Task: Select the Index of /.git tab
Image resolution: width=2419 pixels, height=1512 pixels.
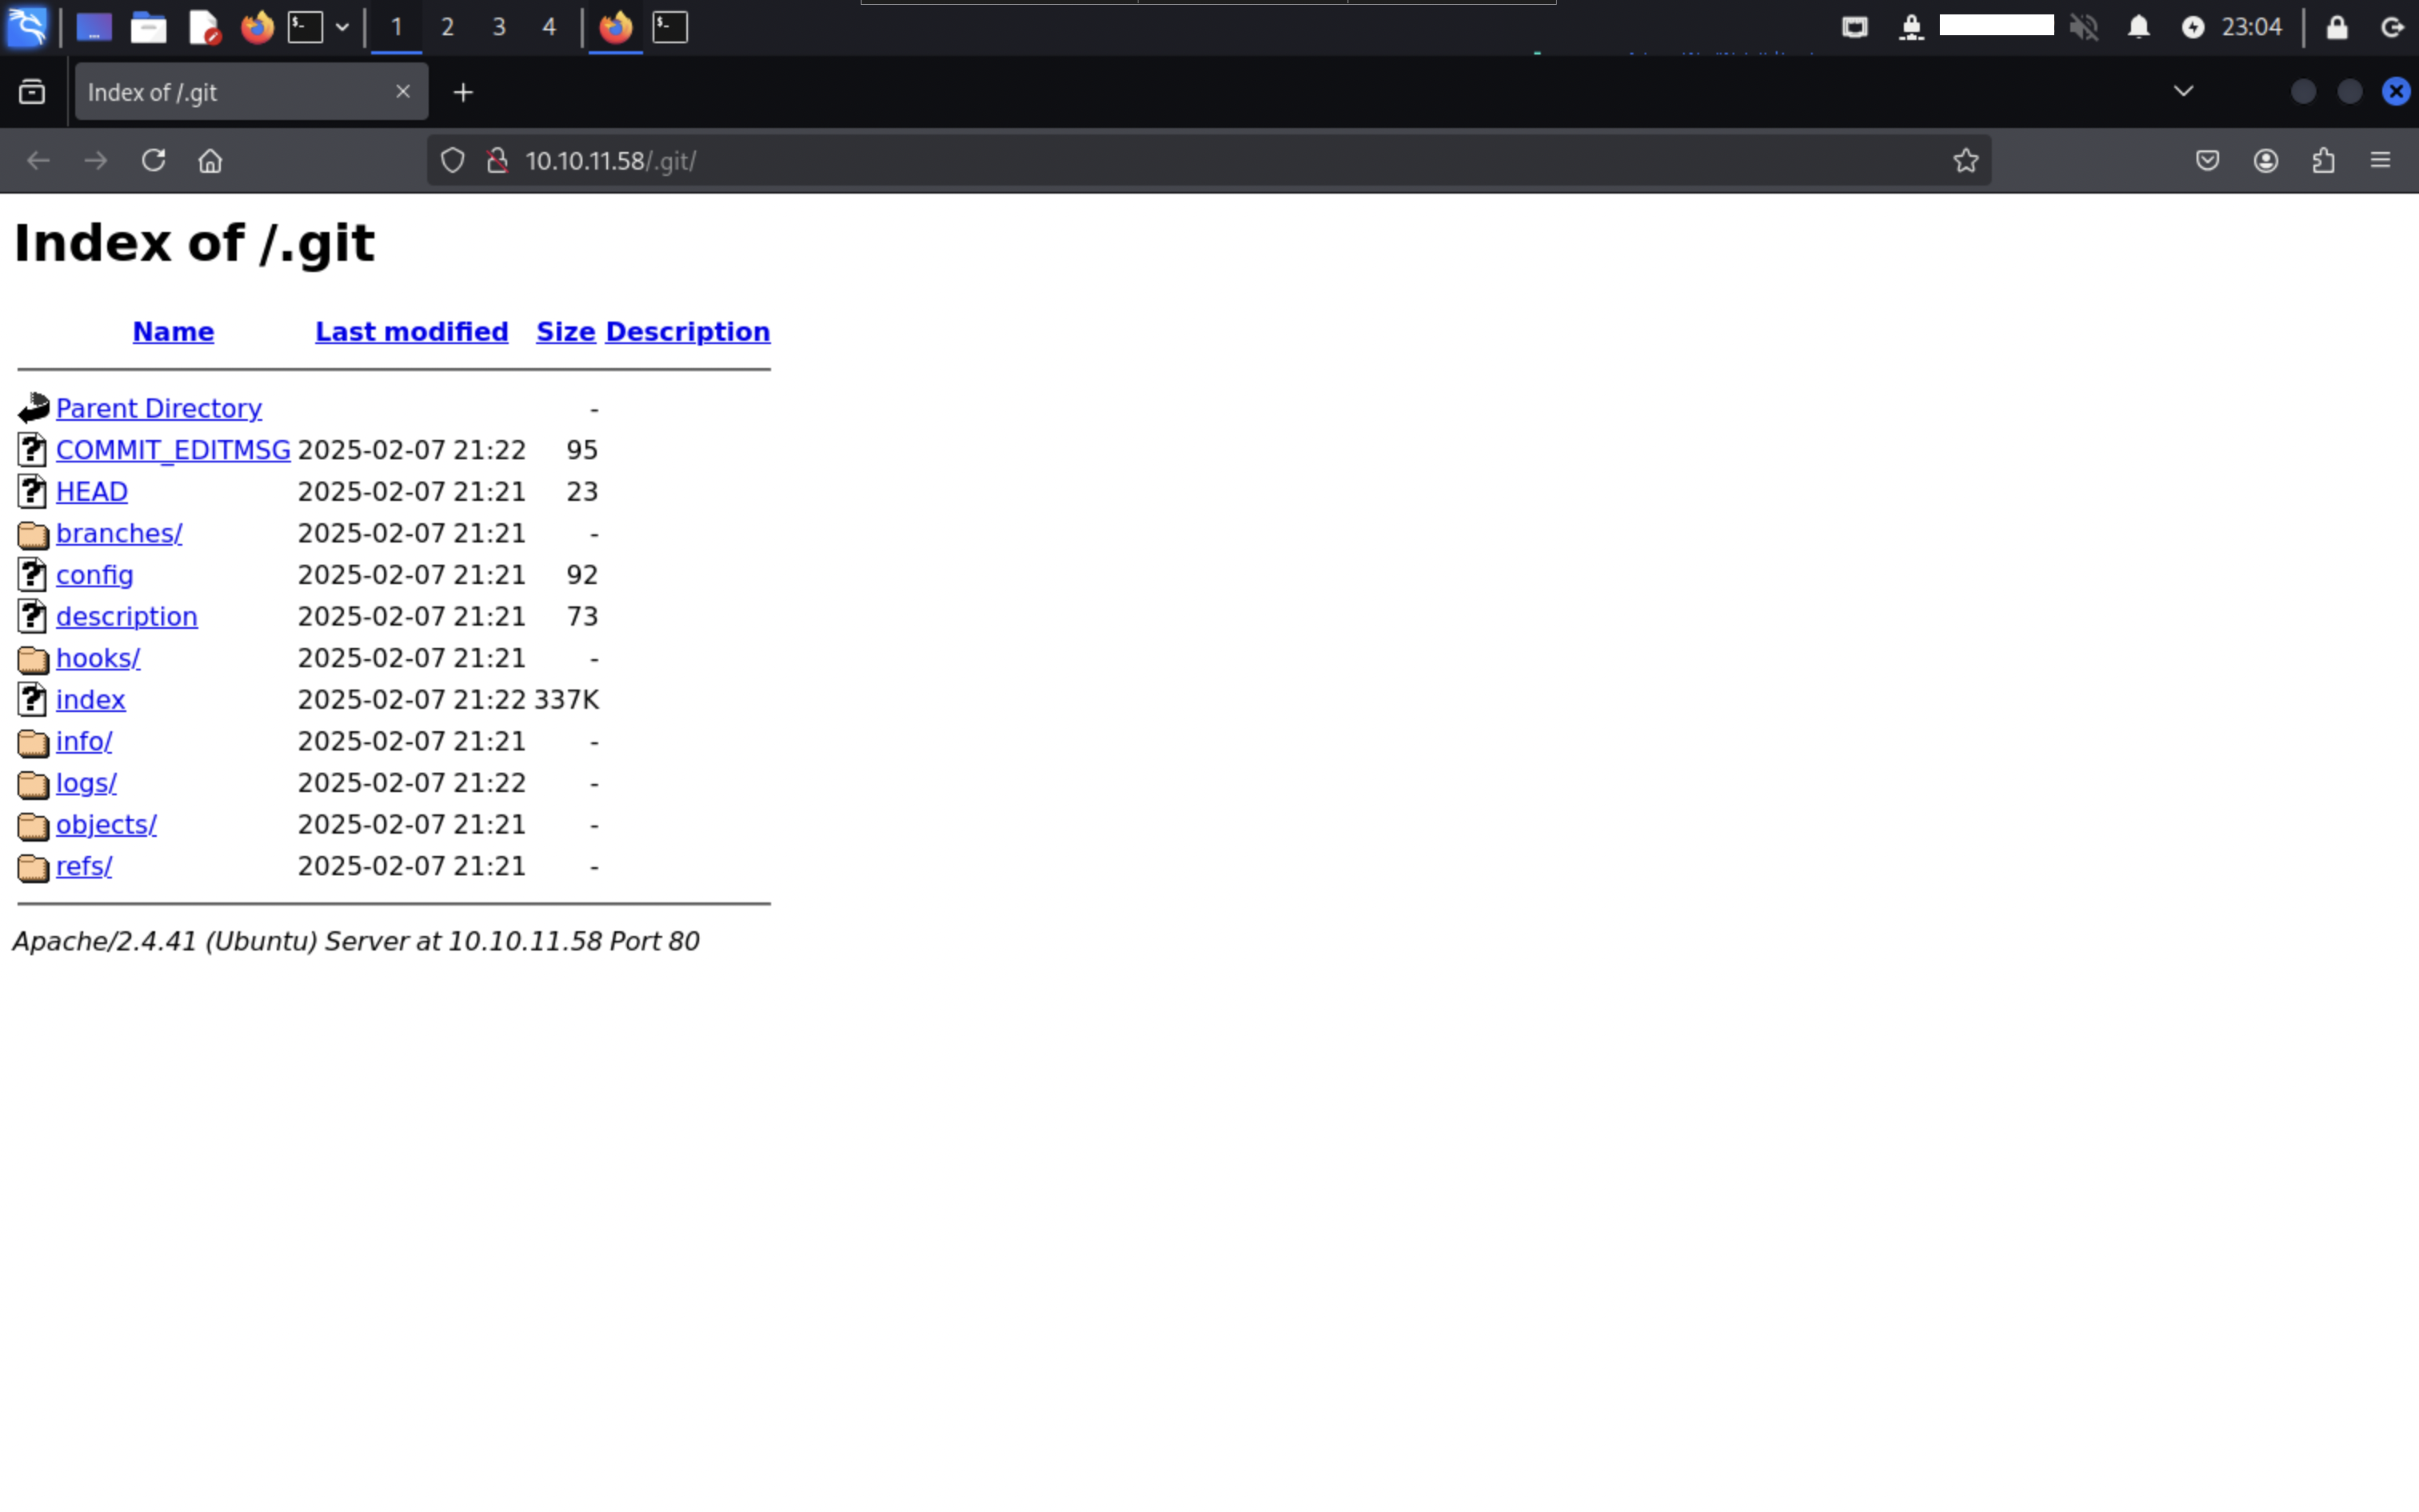Action: [x=230, y=92]
